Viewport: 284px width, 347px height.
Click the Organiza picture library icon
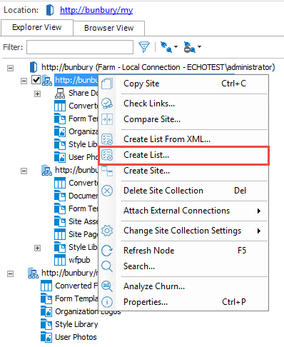(x=60, y=131)
